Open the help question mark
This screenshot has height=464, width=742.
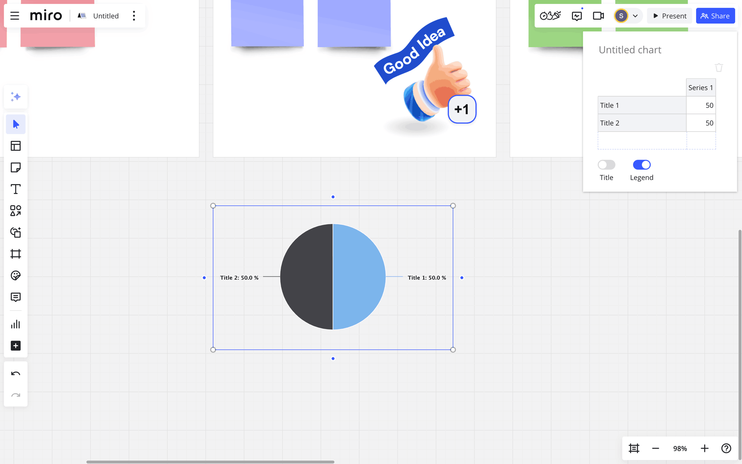[726, 449]
